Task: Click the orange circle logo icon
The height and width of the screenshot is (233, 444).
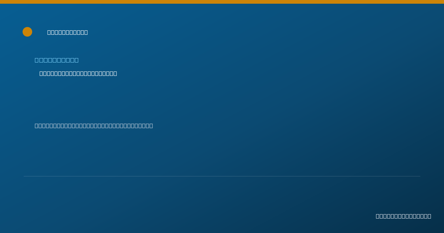Action: tap(27, 32)
